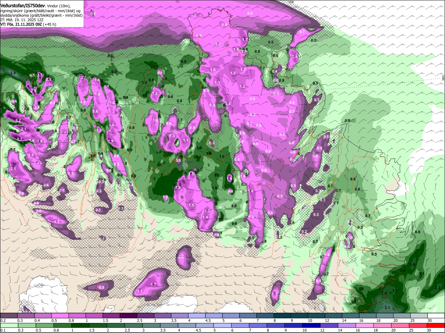Click the darkest green rain swatch between 1 and 1.5

[80, 325]
